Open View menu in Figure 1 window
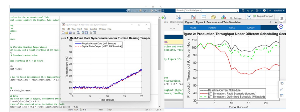300x112 pixels. pyautogui.click(x=74, y=29)
